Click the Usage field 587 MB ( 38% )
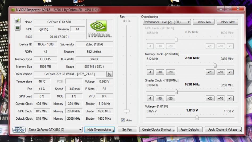252x142 pixels. [94, 66]
